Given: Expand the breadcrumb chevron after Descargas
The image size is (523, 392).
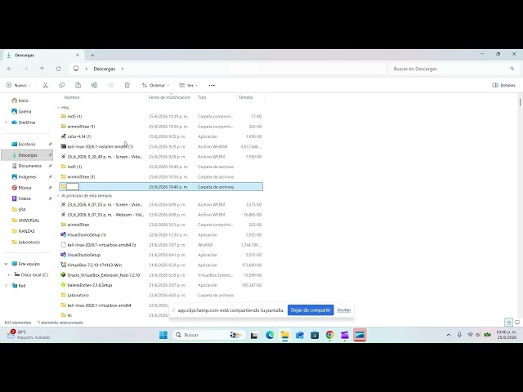Looking at the screenshot, I should pyautogui.click(x=123, y=69).
